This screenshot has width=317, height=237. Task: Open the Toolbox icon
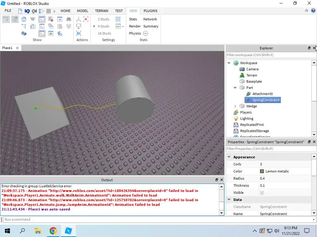click(24, 33)
